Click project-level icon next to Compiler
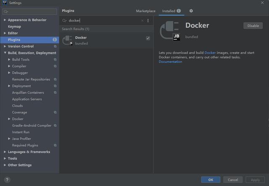 click(55, 66)
